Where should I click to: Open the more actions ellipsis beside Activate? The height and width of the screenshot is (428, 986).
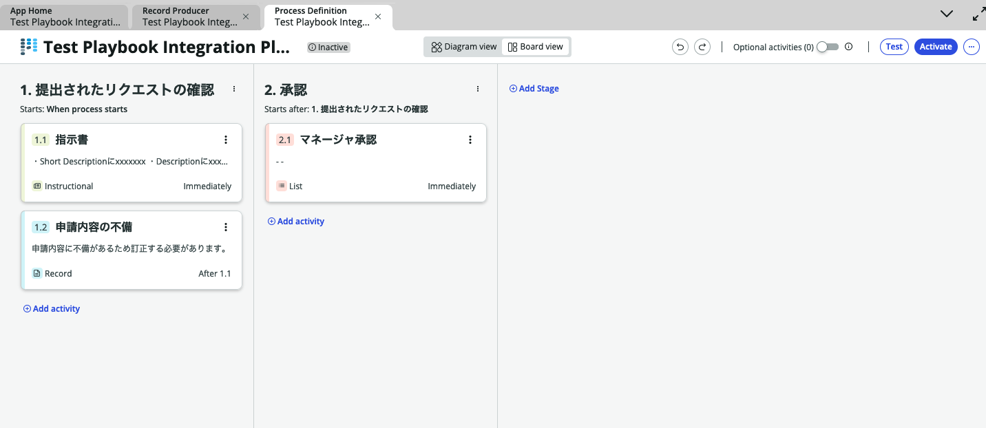pos(971,47)
